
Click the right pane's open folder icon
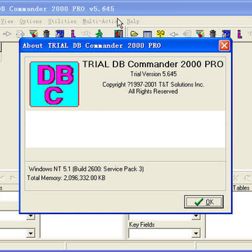tap(134, 34)
